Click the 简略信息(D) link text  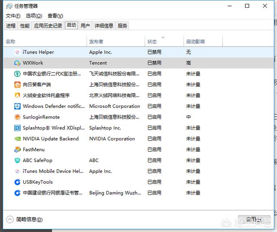29,219
